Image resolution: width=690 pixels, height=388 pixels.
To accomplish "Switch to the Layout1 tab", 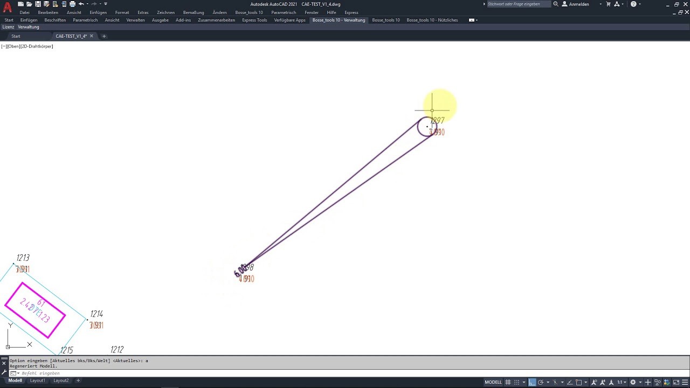I will [38, 380].
